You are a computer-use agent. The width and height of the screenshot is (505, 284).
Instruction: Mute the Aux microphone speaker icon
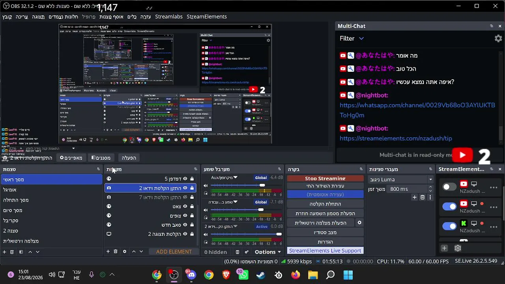point(206,185)
